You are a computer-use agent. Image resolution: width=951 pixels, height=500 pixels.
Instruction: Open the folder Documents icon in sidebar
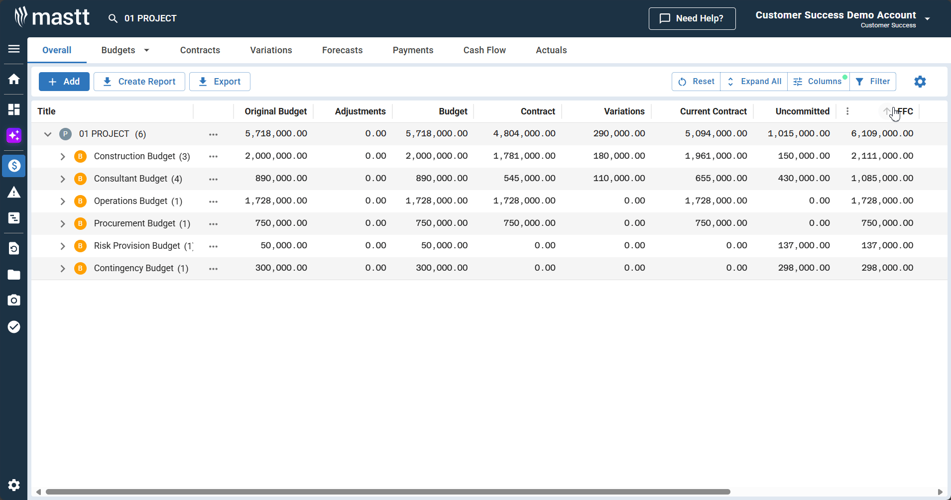pyautogui.click(x=14, y=275)
